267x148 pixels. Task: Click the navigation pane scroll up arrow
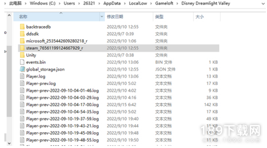9,15
